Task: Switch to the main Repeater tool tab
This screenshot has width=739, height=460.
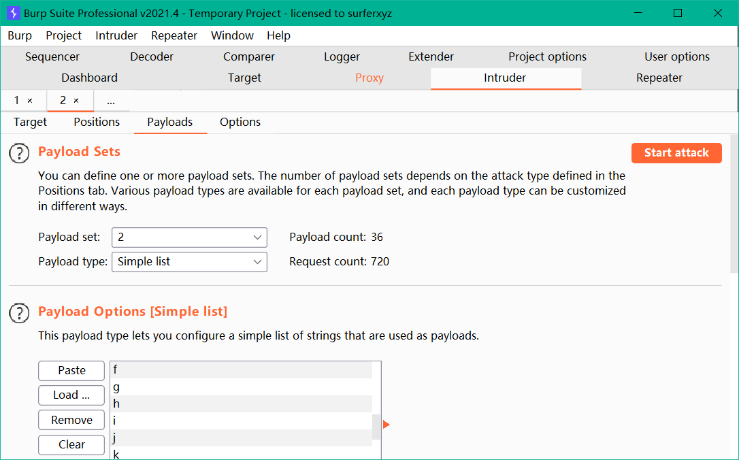Action: click(x=659, y=78)
